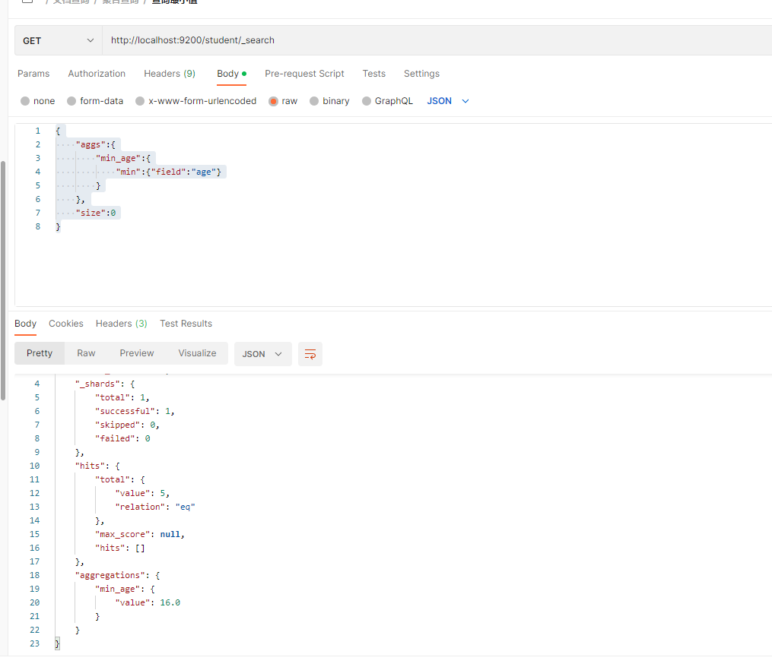Select the none body type radio

pos(25,101)
